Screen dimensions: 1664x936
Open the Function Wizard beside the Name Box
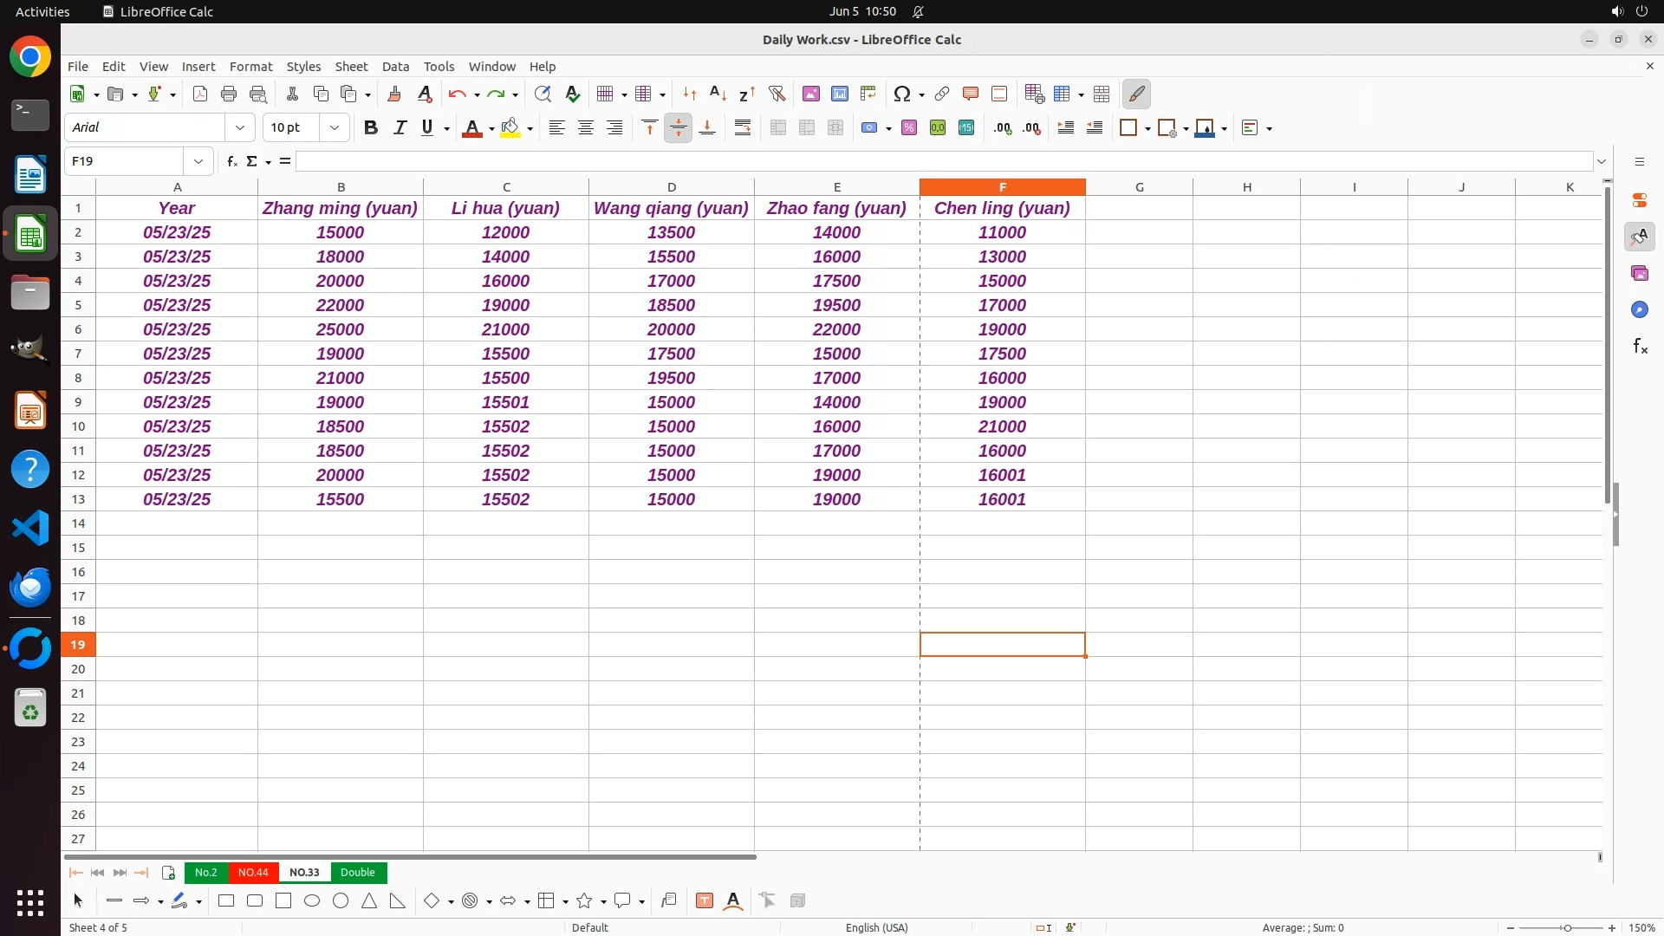coord(231,161)
